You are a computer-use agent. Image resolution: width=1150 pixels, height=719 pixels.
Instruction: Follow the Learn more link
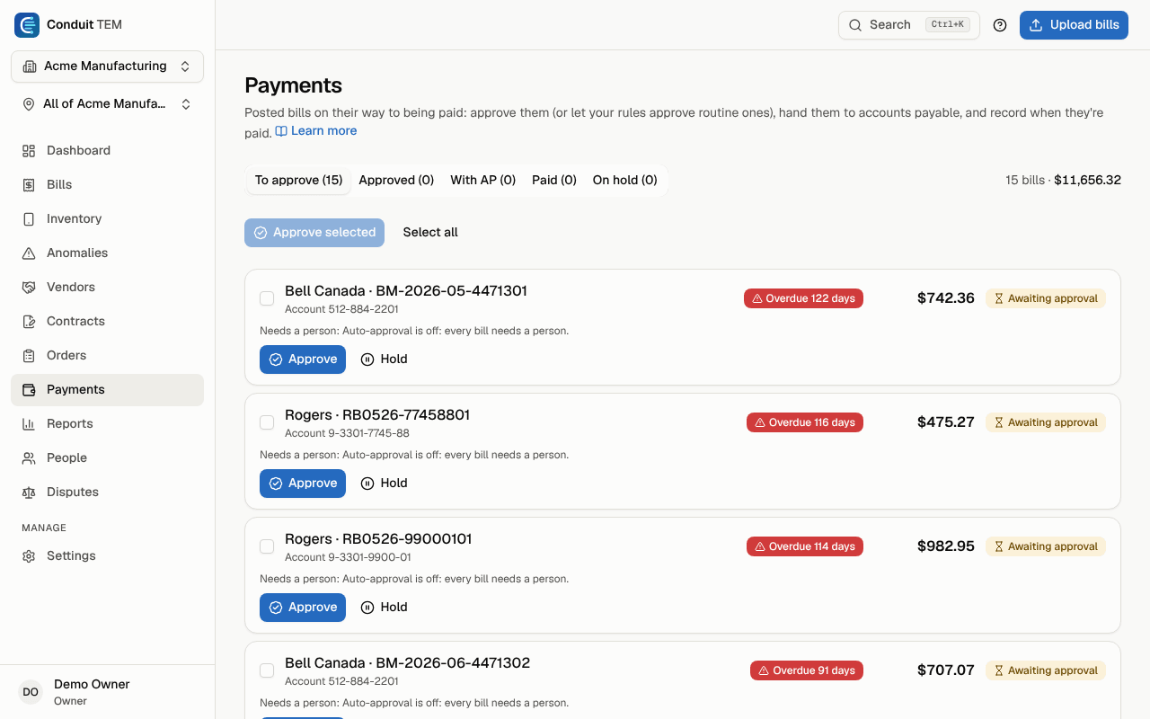click(x=316, y=131)
